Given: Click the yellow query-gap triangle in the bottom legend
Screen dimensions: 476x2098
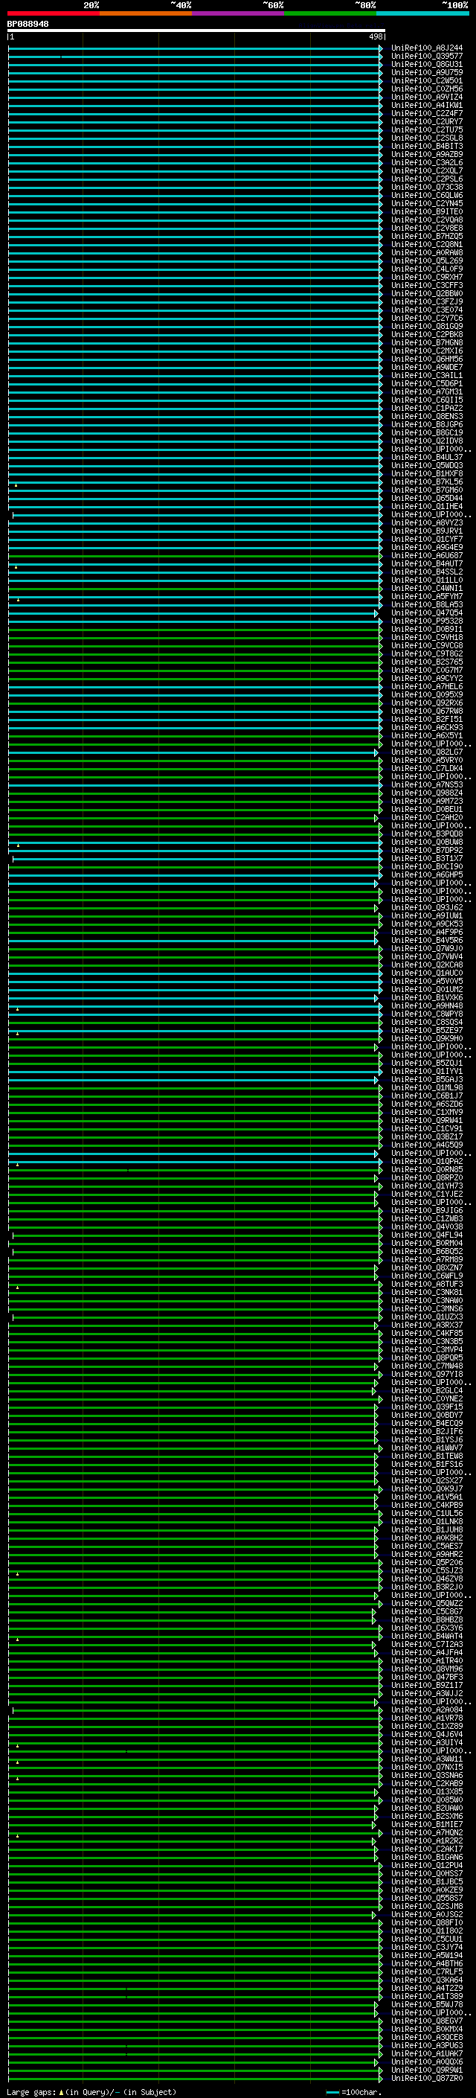Looking at the screenshot, I should (x=61, y=2091).
